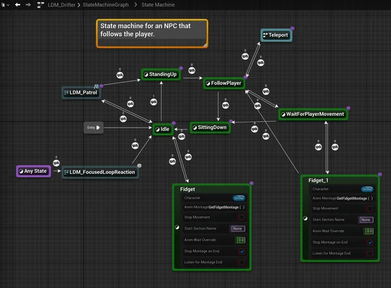The image size is (391, 288).
Task: Click the resize grip of the comment box
Action: coord(205,45)
